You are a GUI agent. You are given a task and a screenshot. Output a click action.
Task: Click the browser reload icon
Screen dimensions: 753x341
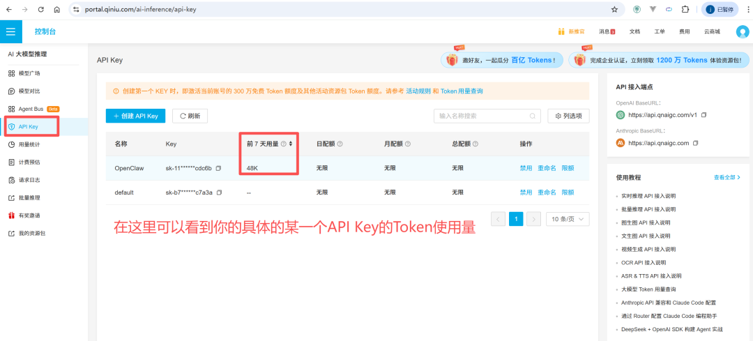41,10
